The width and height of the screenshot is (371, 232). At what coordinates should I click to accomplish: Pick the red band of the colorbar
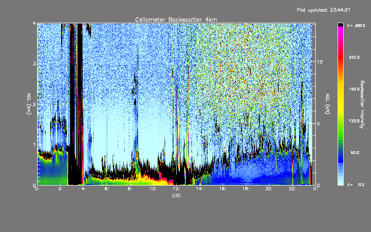click(x=340, y=57)
